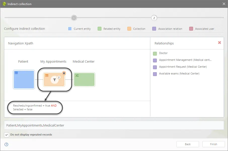The image size is (228, 151).
Task: Click the filter funnel icon on My Appointments
Action: point(55,80)
